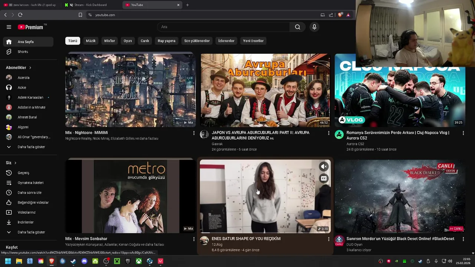
Task: Select the Müzik filter chip
Action: pyautogui.click(x=91, y=41)
